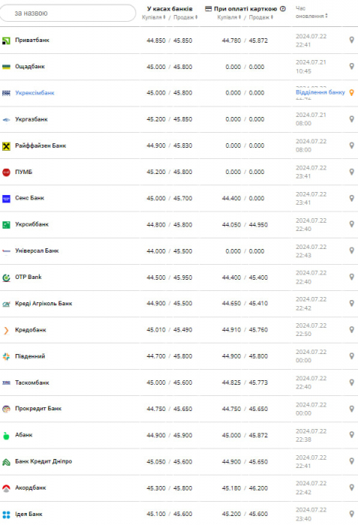
Task: Click У касах банків column header
Action: coord(170,9)
